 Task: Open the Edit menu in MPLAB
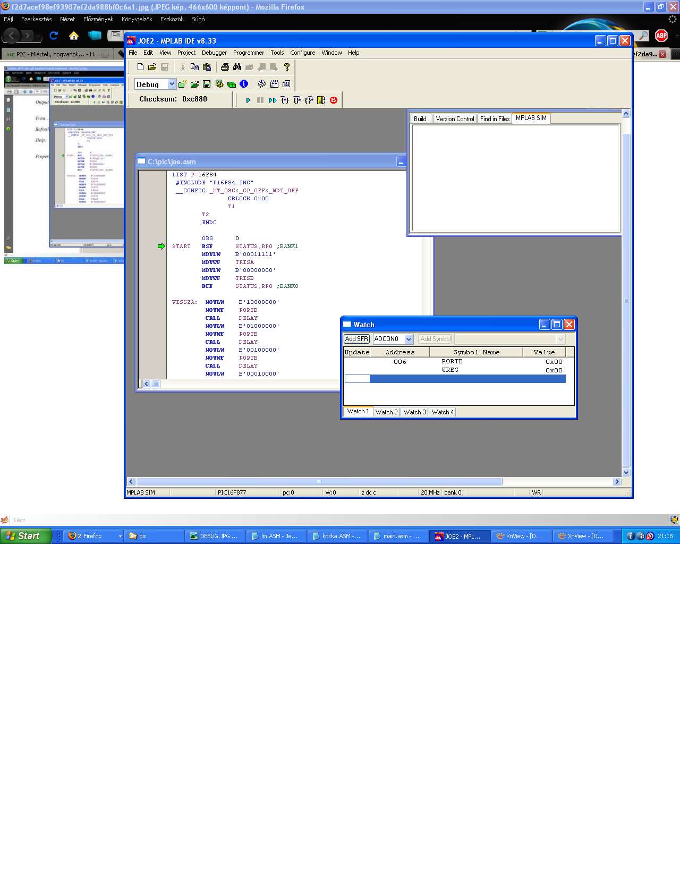(148, 53)
